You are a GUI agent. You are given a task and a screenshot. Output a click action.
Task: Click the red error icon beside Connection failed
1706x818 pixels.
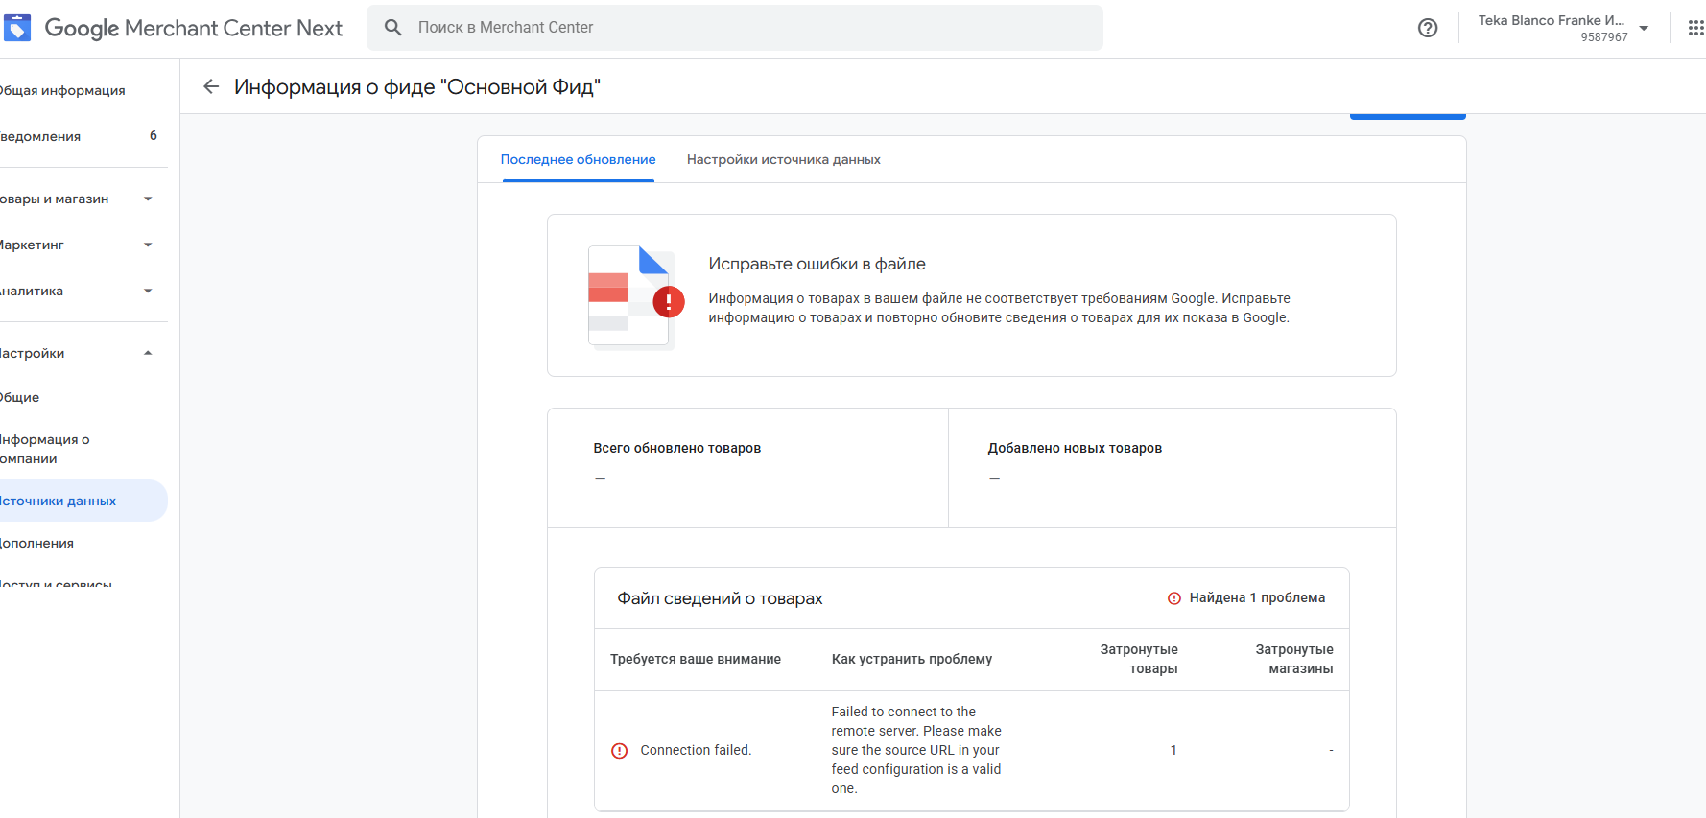click(620, 751)
